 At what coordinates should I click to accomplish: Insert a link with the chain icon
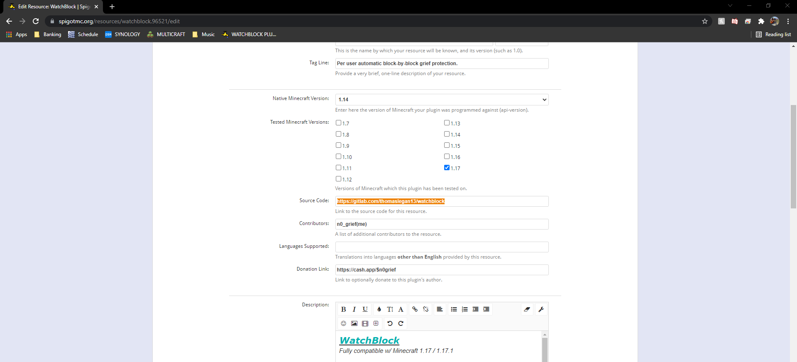click(x=415, y=309)
